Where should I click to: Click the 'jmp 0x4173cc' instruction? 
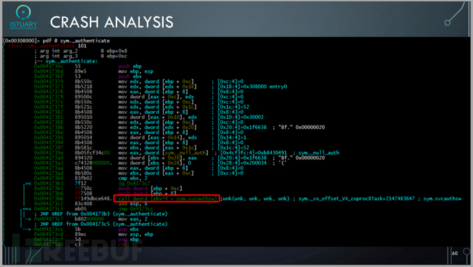pos(136,209)
